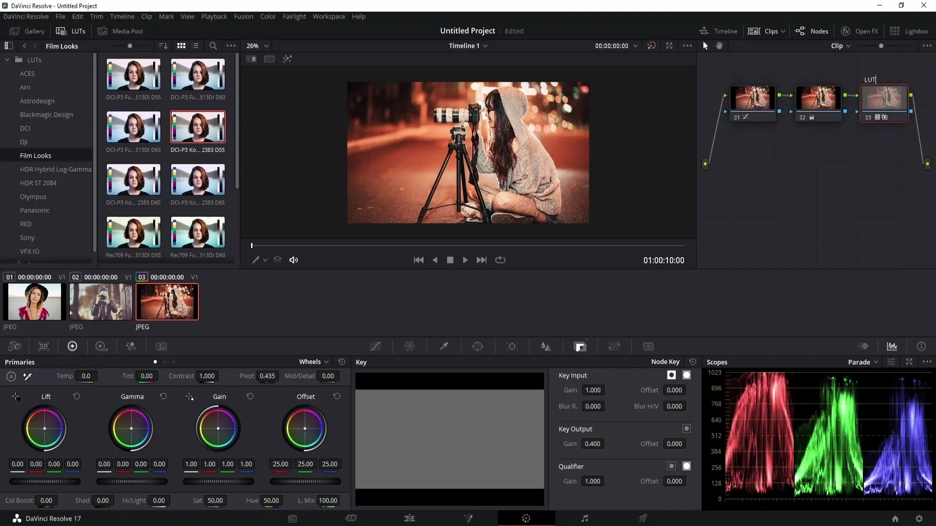Toggle loop playback
The height and width of the screenshot is (526, 936).
501,260
